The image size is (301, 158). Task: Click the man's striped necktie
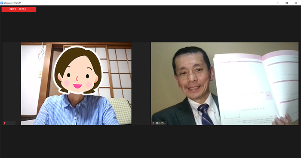(205, 115)
